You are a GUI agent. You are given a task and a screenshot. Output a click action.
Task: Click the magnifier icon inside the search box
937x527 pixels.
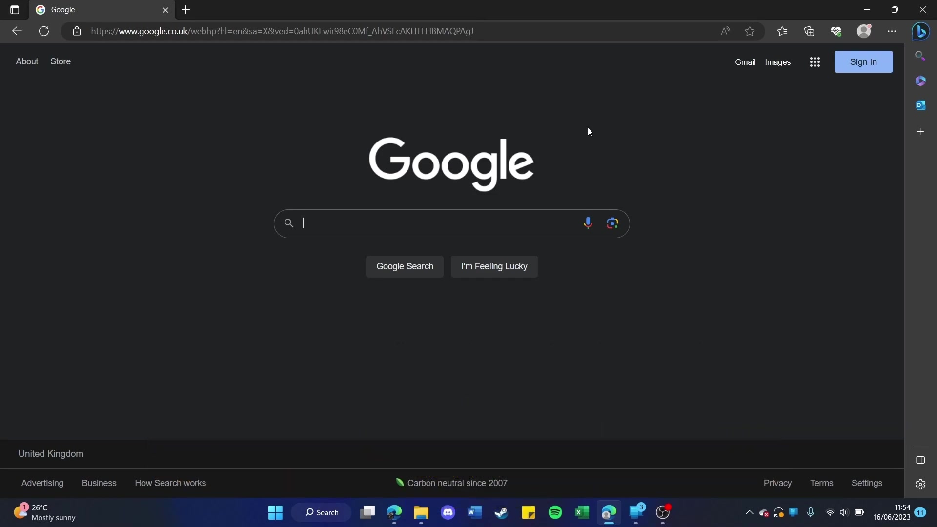point(289,223)
